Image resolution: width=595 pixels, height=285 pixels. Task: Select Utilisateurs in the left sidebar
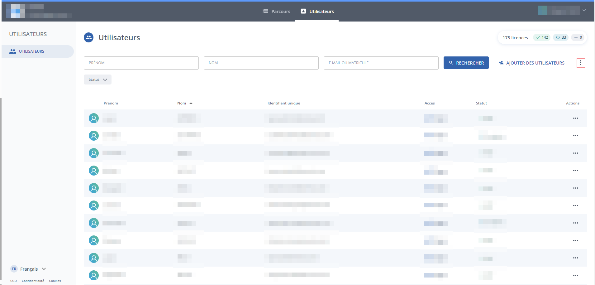pyautogui.click(x=31, y=51)
